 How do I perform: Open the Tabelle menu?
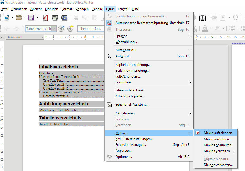(x=97, y=9)
